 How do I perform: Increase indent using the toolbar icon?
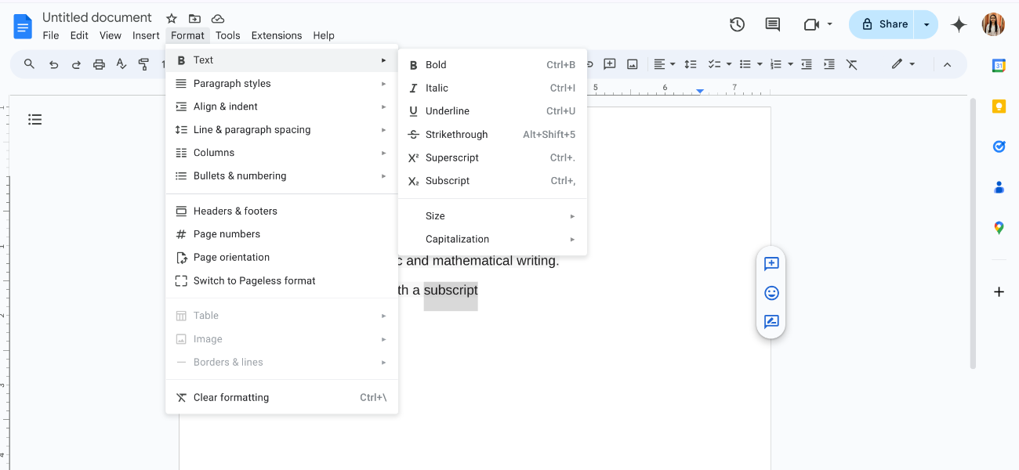click(x=829, y=64)
